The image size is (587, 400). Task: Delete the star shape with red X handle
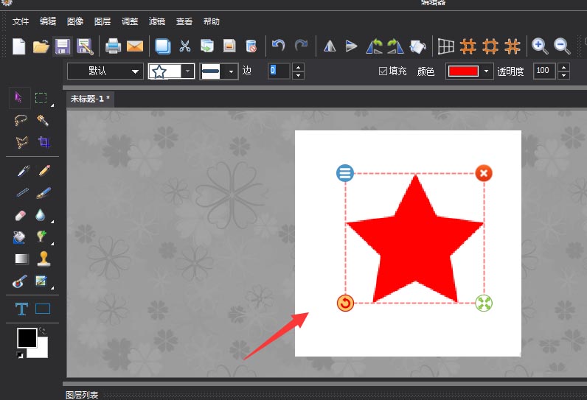[x=484, y=173]
